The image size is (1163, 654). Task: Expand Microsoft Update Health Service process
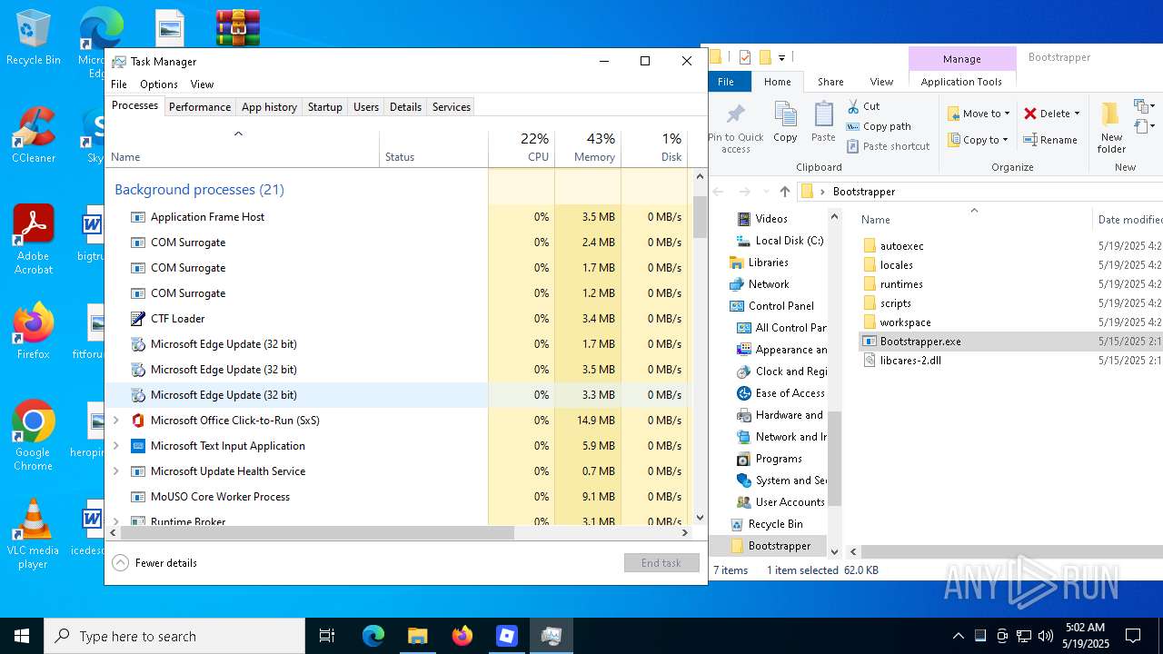point(115,471)
